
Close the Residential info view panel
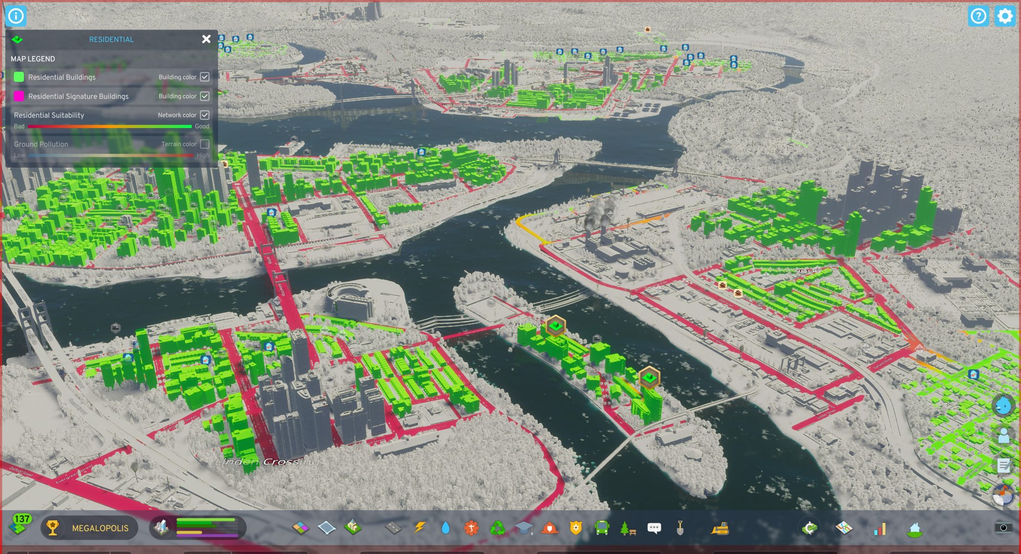(x=206, y=39)
